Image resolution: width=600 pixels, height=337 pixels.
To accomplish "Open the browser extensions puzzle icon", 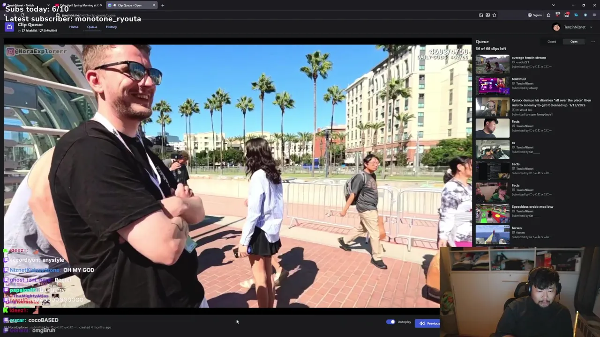I will pyautogui.click(x=548, y=15).
